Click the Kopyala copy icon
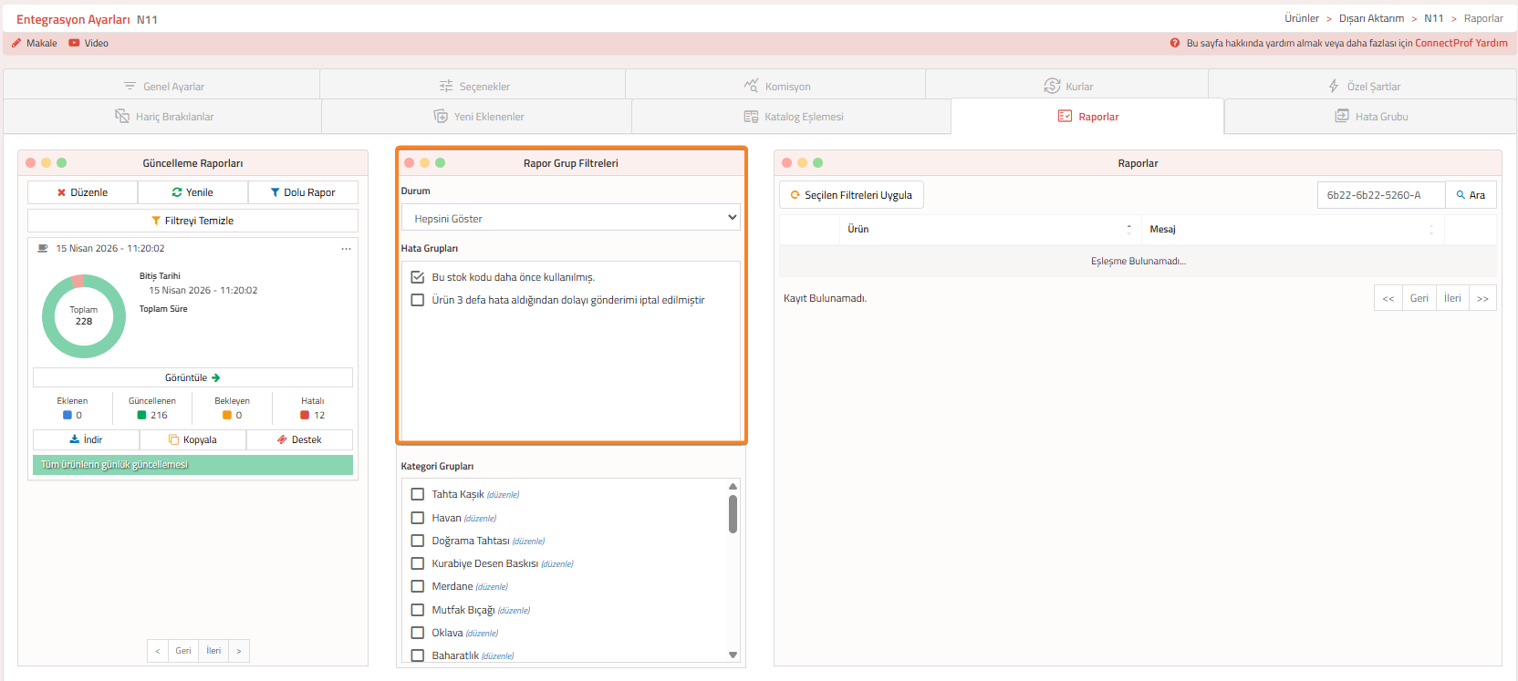 tap(173, 439)
